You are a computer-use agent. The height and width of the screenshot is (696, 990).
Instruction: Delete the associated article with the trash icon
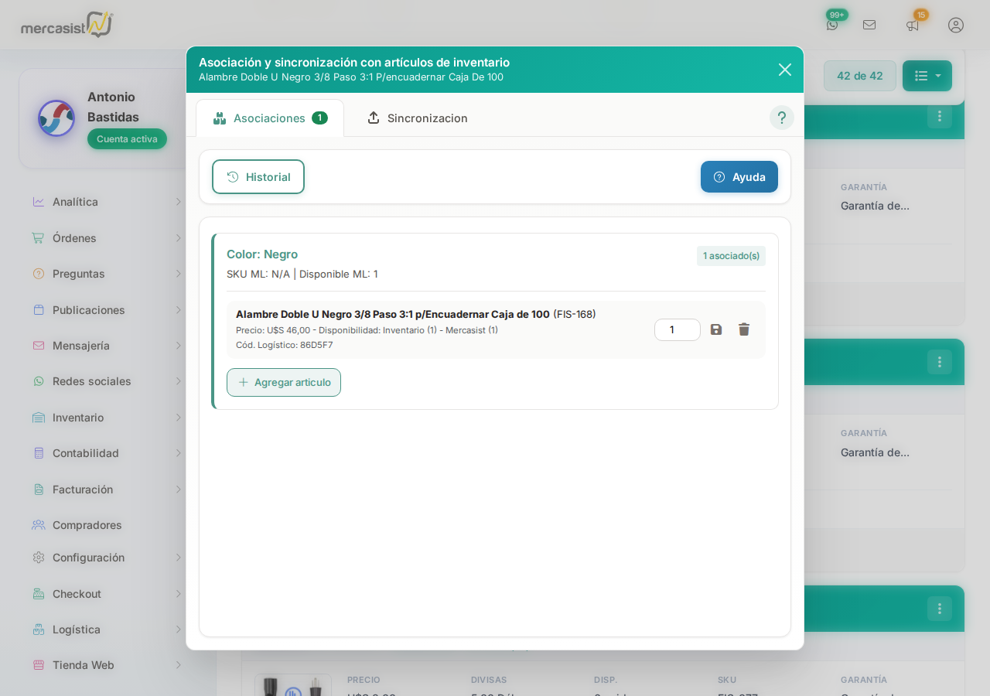744,329
